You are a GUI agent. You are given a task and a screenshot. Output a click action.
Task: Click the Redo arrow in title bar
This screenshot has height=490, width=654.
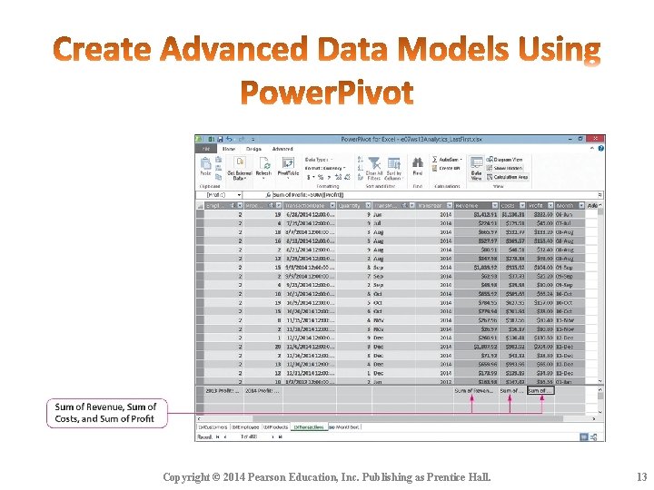[x=241, y=139]
